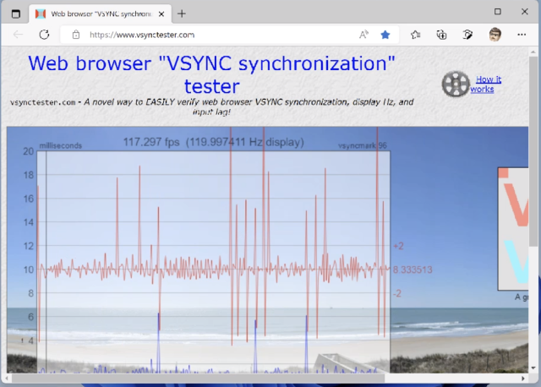Open the Favorites list icon
The image size is (541, 387).
pyautogui.click(x=416, y=35)
